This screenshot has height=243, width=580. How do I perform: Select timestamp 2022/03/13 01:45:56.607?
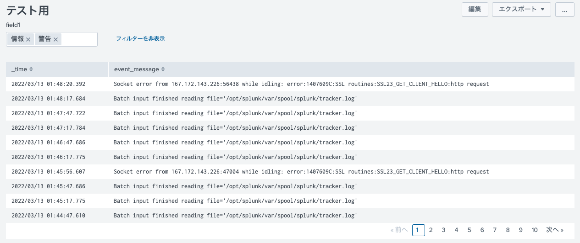click(x=48, y=172)
